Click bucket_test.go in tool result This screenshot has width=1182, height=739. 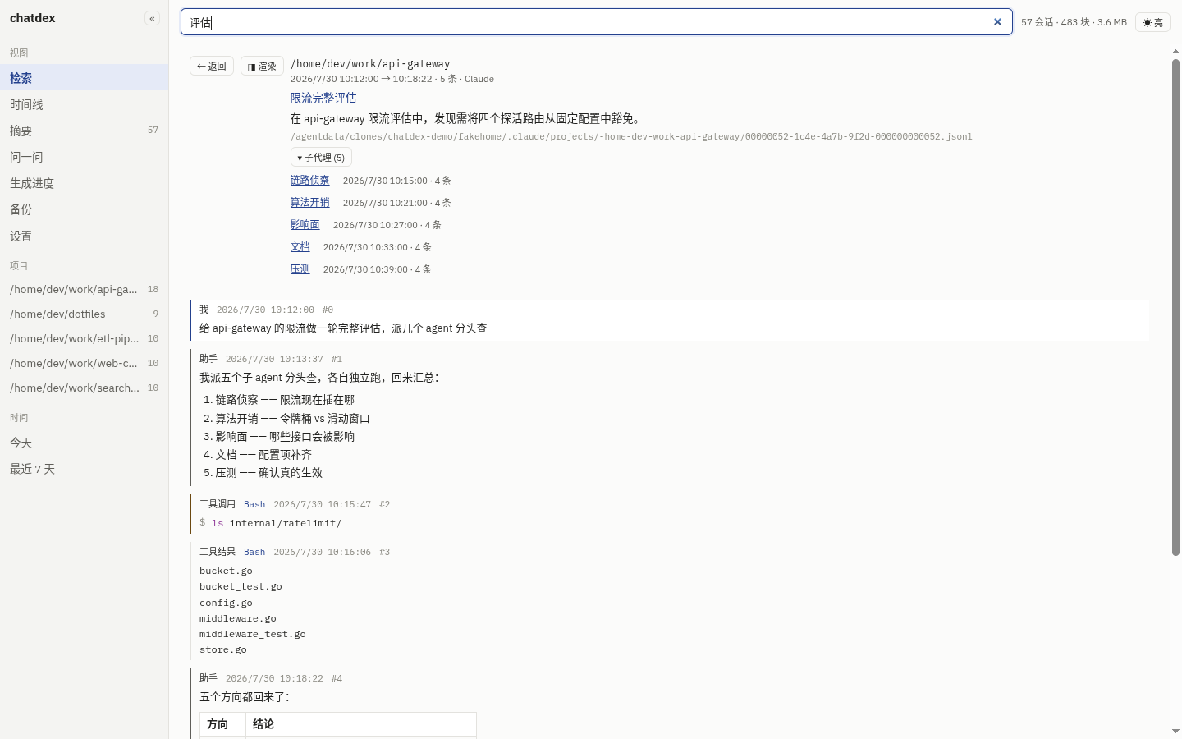pyautogui.click(x=241, y=586)
